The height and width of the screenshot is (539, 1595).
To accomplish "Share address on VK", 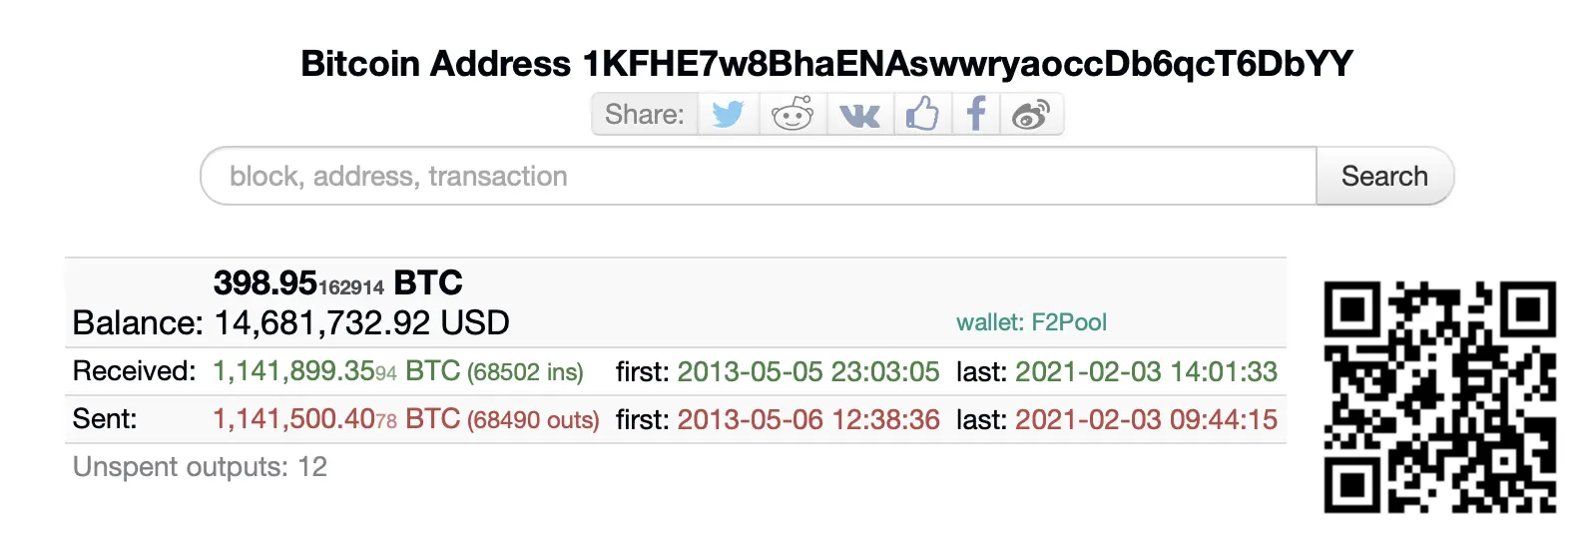I will (x=859, y=114).
